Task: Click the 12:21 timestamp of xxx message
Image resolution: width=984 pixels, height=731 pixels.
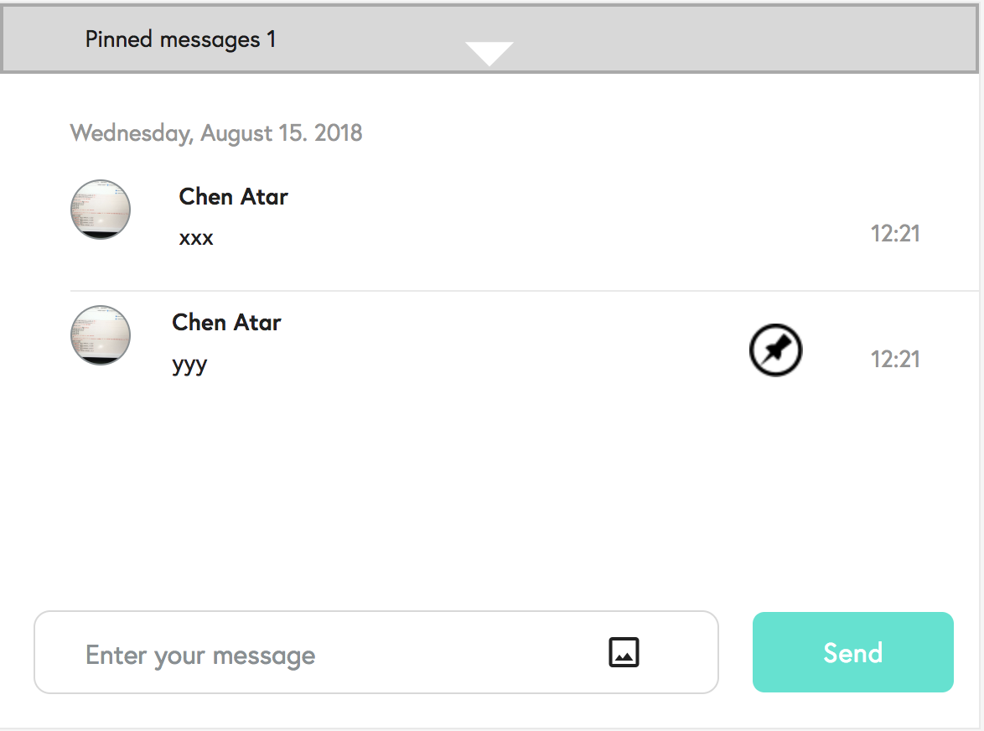Action: pos(895,234)
